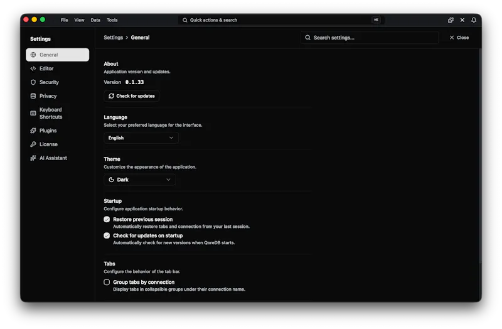Click the puzzle-piece plugins icon in title bar

point(451,20)
